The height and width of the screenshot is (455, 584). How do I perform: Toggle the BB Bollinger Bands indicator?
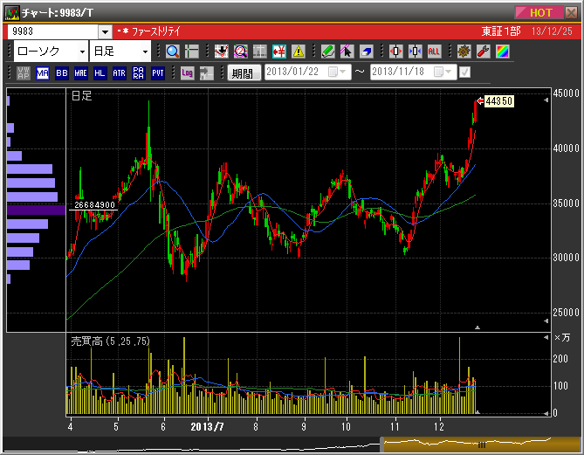pyautogui.click(x=61, y=73)
